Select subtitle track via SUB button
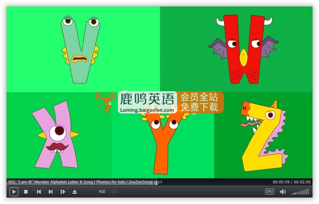Screen dimensions: 319x204 [114, 192]
